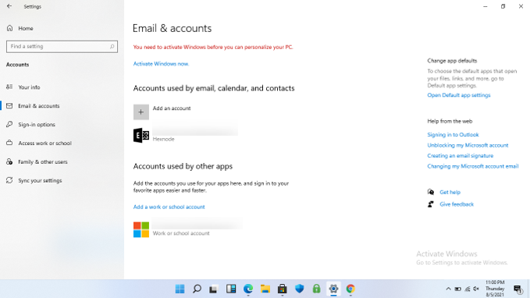
Task: Open Creating an email signature link
Action: coord(460,156)
